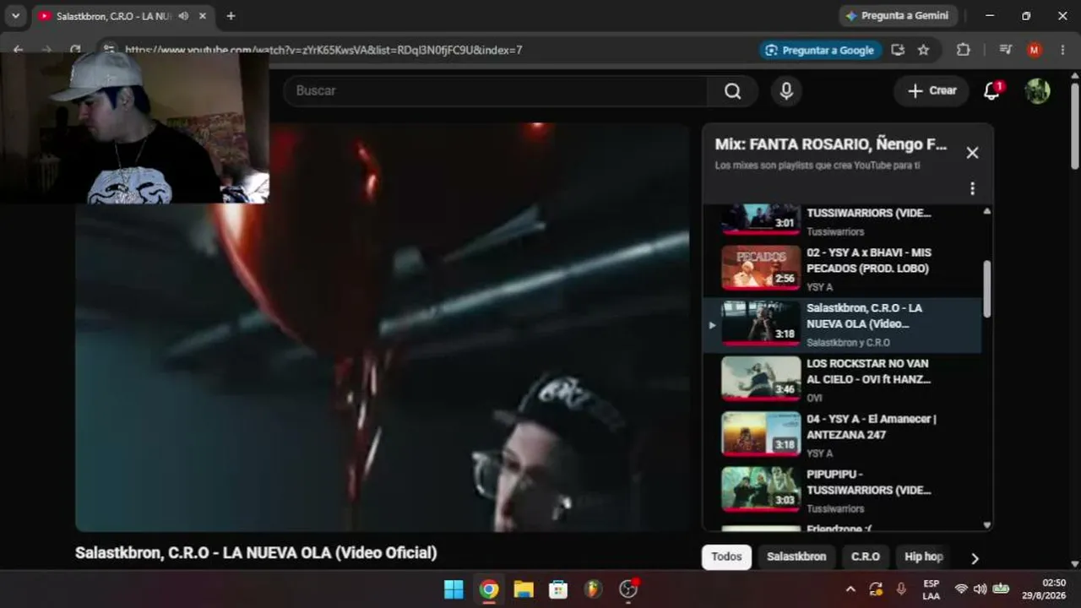Open Microsoft Store from the taskbar

(x=558, y=589)
